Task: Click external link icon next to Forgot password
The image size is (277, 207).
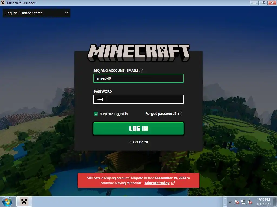Action: click(x=180, y=114)
